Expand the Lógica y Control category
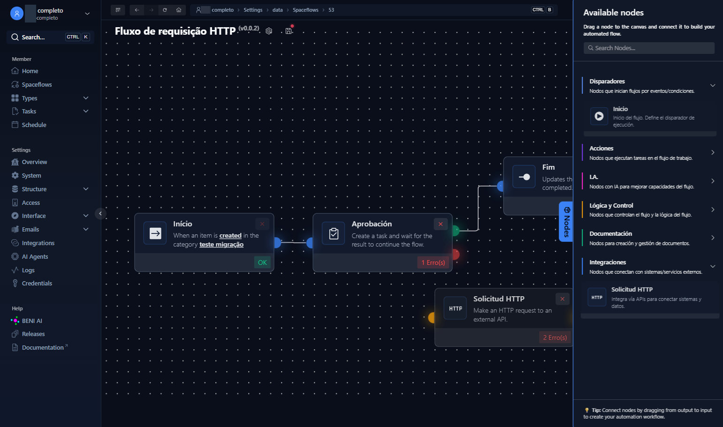The width and height of the screenshot is (723, 427). tap(713, 210)
